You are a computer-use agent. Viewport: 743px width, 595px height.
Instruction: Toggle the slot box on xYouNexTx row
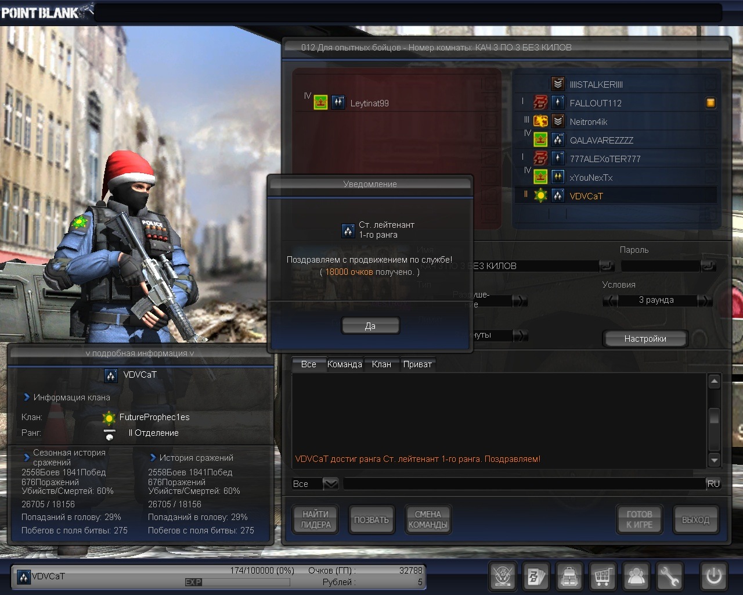710,177
